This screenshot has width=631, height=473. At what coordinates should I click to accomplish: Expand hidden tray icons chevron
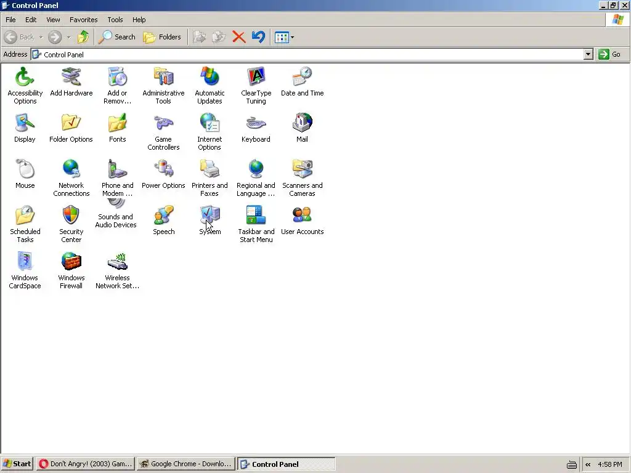588,464
